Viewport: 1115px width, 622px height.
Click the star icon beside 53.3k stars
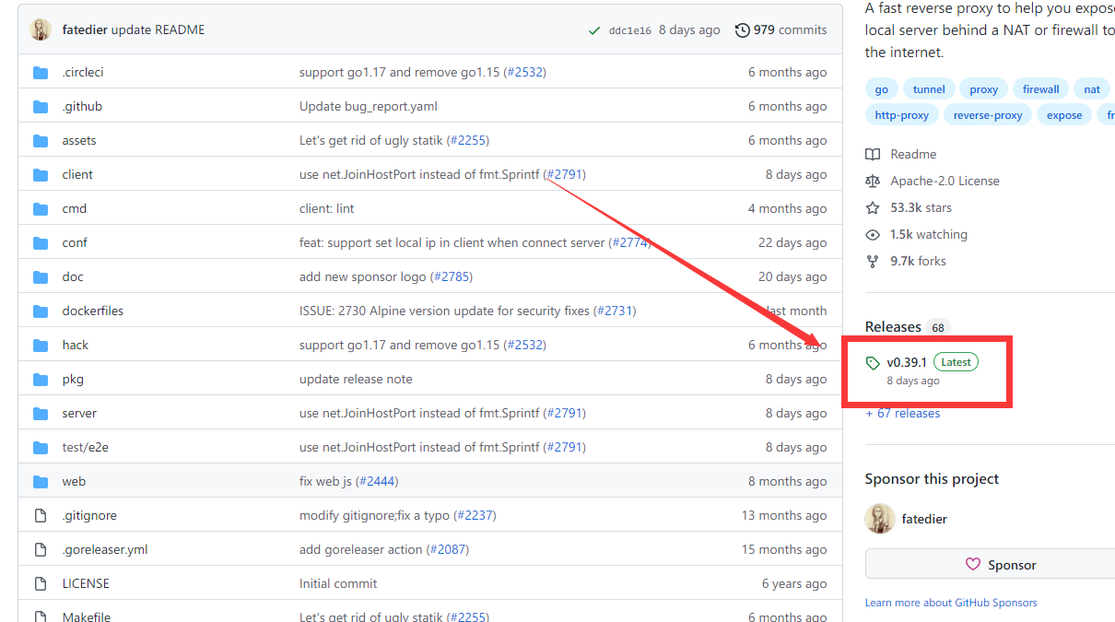coord(873,208)
